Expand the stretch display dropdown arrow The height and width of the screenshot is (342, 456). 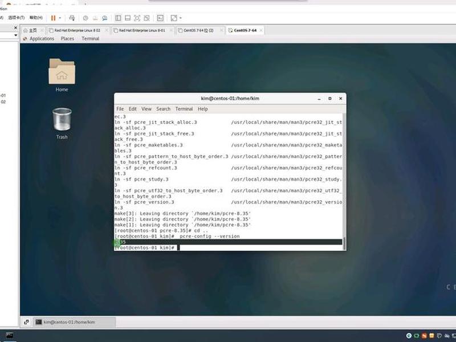pos(181,18)
